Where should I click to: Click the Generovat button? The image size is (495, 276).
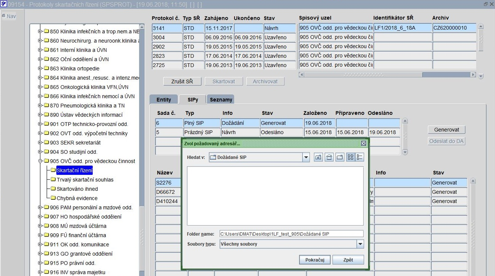pyautogui.click(x=446, y=129)
